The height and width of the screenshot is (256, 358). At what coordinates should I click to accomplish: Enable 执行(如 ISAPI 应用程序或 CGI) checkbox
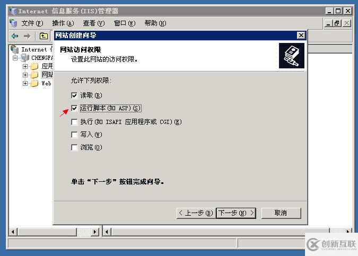coord(74,122)
